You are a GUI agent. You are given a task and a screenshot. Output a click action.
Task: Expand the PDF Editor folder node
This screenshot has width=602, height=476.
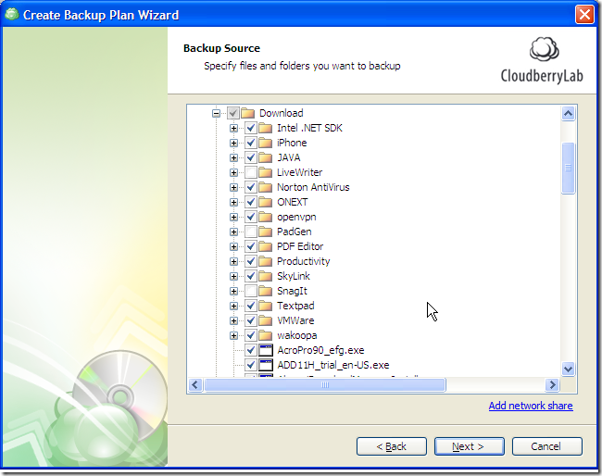point(233,247)
